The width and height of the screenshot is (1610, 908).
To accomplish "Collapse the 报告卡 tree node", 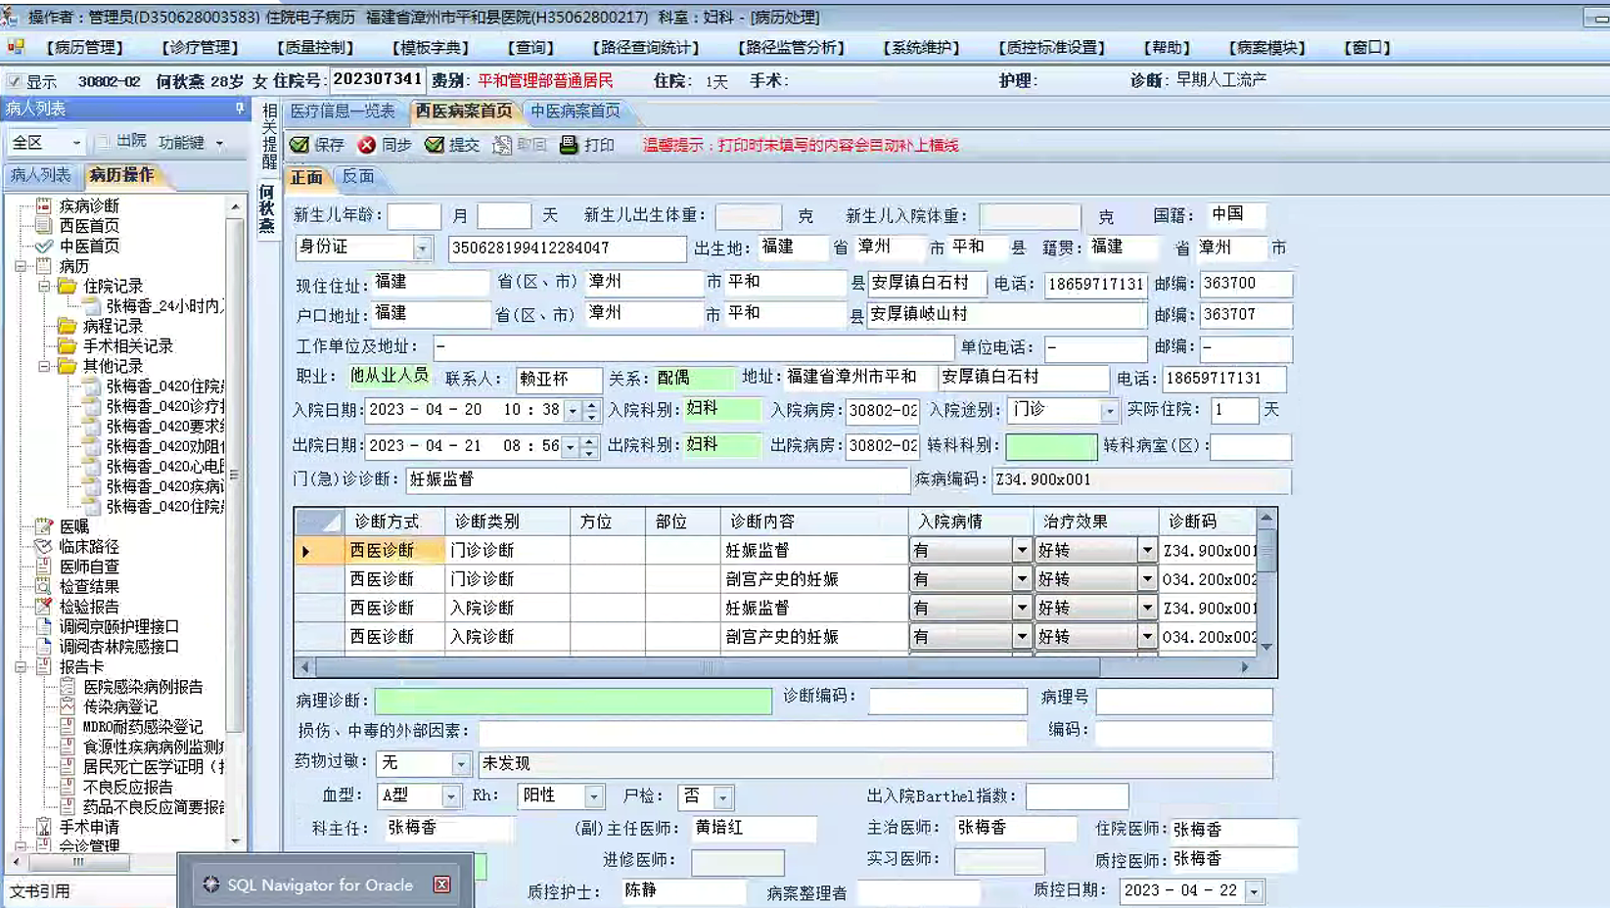I will coord(21,666).
